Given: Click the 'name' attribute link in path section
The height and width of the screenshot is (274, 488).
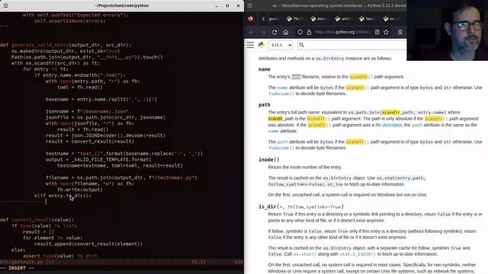Looking at the screenshot, I should coord(274,131).
